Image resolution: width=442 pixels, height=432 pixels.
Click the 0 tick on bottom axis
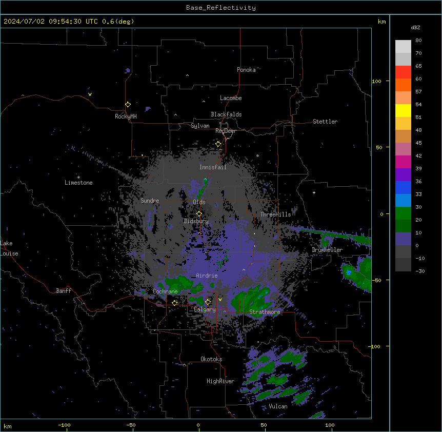(198, 425)
